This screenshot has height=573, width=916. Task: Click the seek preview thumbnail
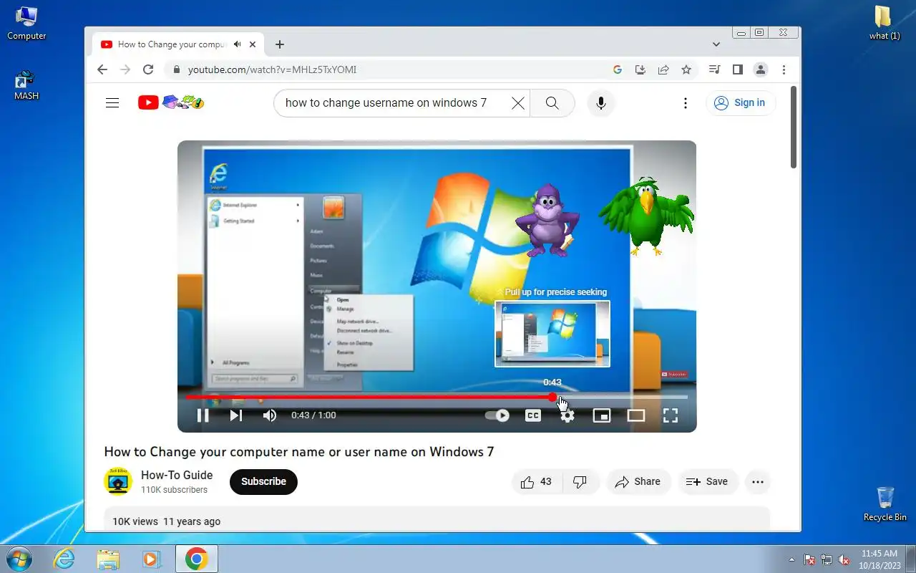(x=552, y=334)
